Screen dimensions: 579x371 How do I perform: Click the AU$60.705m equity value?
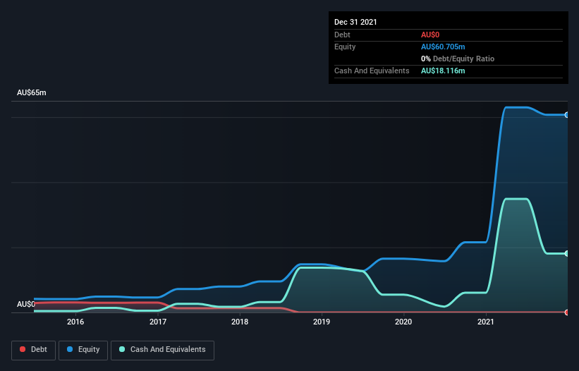443,47
